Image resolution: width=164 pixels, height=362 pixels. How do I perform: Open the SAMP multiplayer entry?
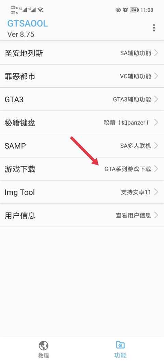(x=82, y=146)
